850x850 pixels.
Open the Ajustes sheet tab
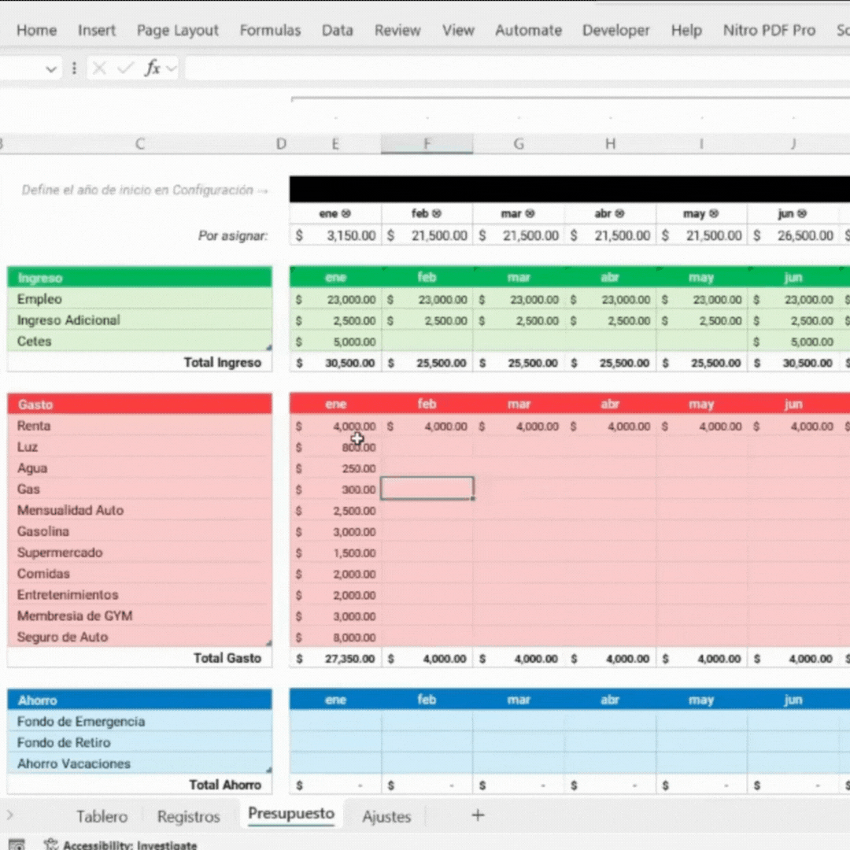point(386,816)
